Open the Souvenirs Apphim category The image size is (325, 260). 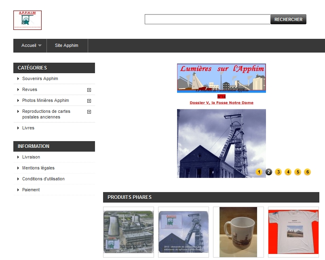click(40, 78)
